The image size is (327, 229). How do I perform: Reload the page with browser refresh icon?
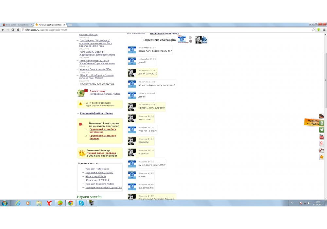click(13, 30)
